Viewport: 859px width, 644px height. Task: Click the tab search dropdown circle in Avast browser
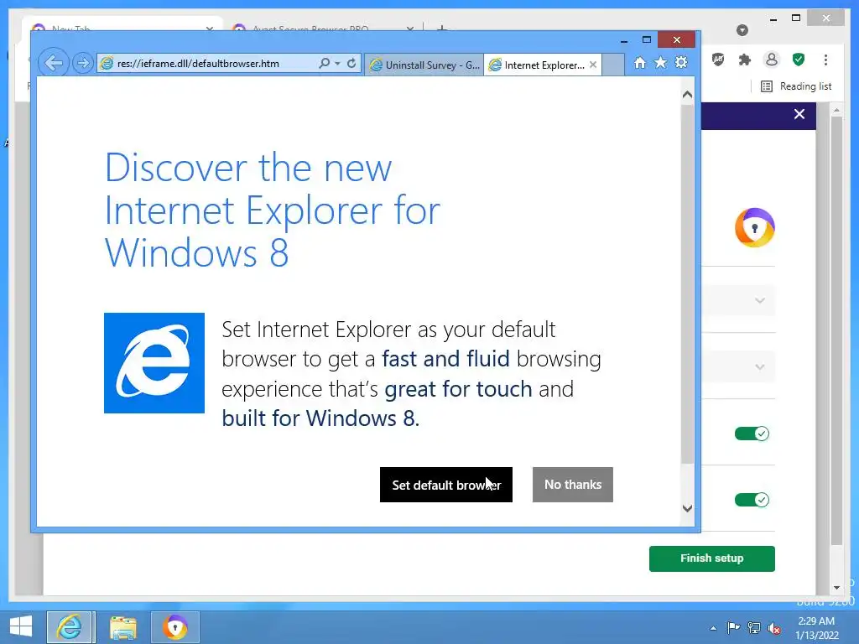pyautogui.click(x=742, y=30)
